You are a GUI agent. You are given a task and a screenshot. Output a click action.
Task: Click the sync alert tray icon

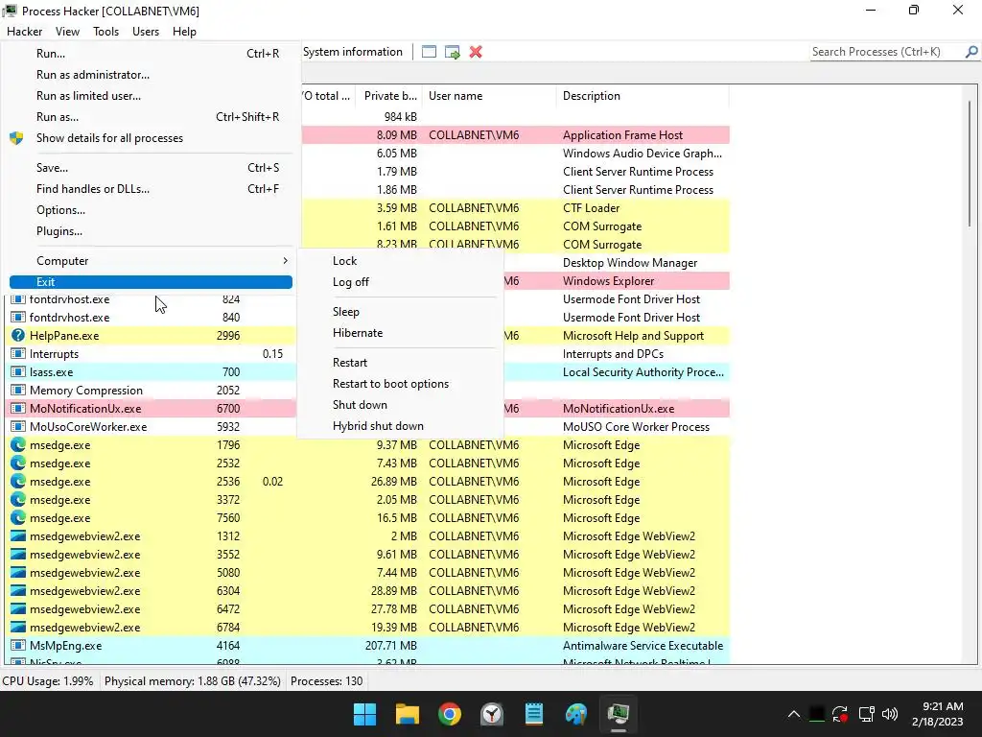840,714
